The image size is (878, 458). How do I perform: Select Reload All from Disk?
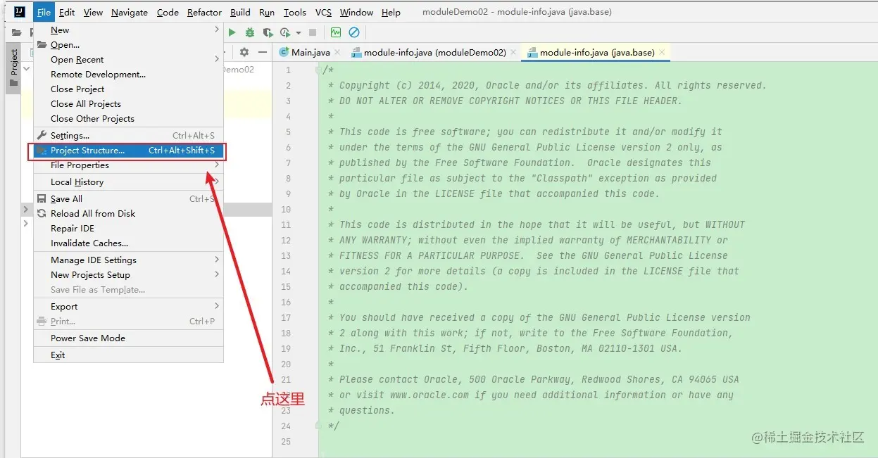129,214
